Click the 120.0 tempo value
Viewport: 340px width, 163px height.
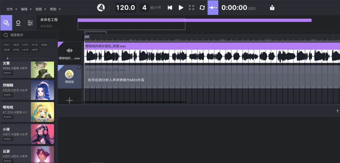click(126, 8)
